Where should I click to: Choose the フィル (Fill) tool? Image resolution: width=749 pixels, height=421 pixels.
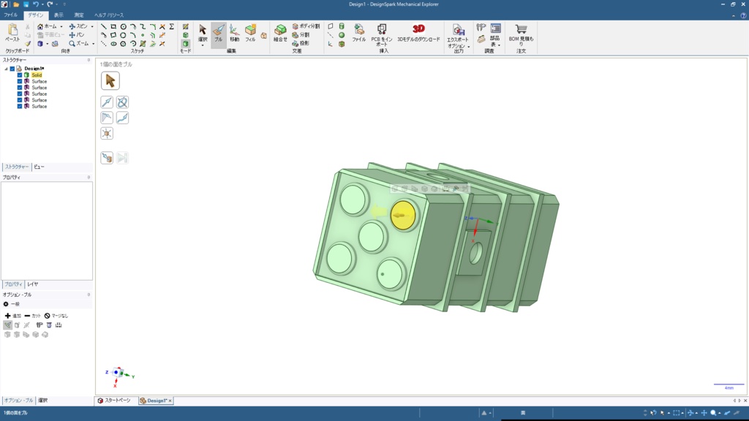[250, 33]
